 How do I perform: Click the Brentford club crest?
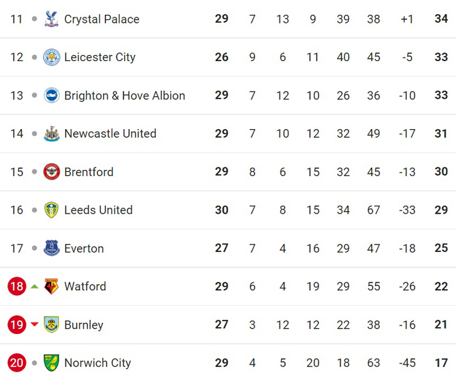coord(52,172)
